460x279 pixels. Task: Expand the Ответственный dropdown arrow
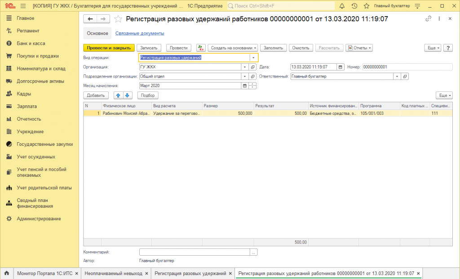coord(397,76)
